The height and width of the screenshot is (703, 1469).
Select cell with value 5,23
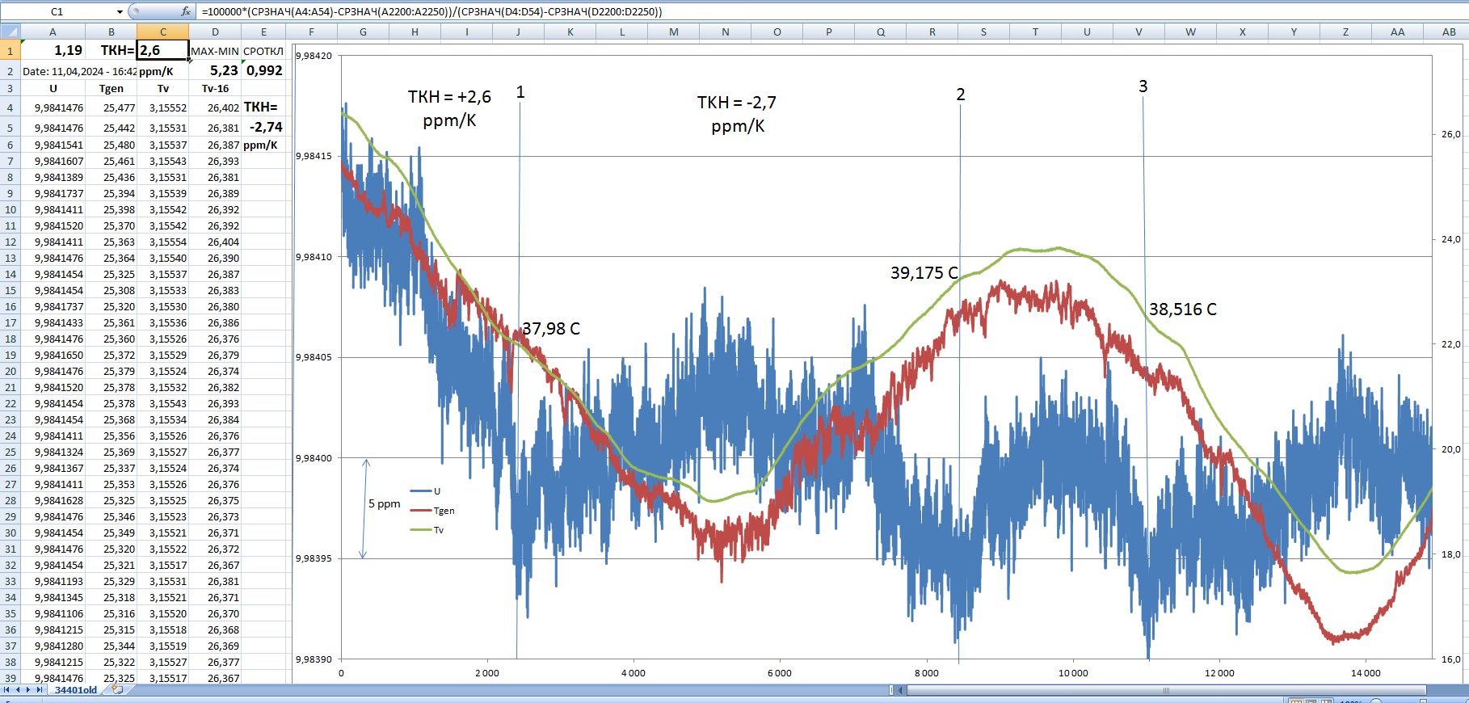point(215,70)
